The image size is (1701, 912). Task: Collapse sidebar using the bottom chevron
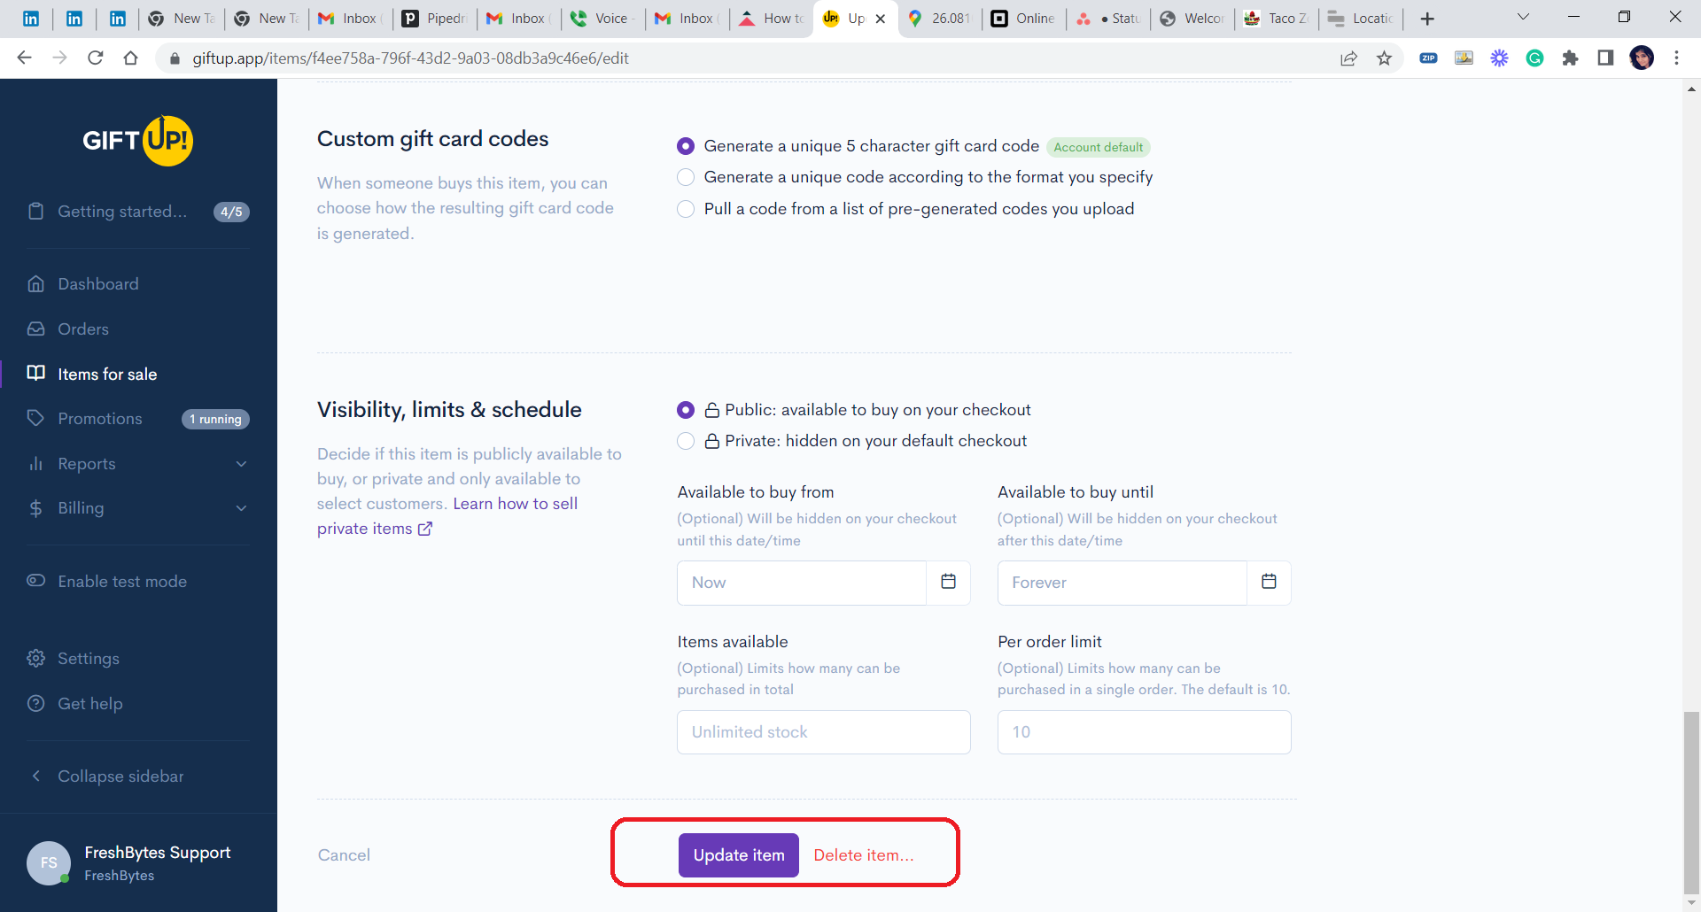(36, 777)
